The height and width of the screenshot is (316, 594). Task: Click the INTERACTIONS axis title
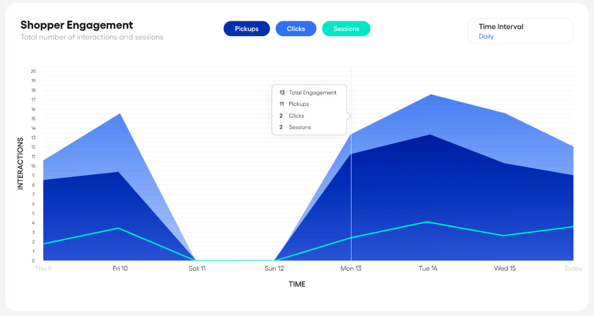pyautogui.click(x=20, y=163)
